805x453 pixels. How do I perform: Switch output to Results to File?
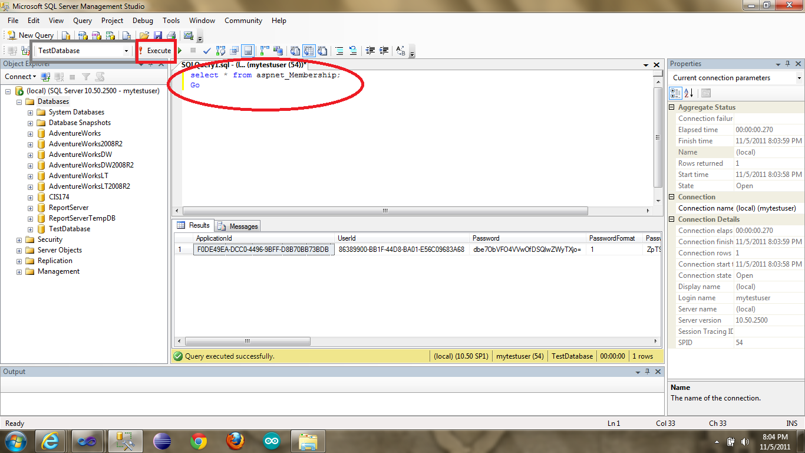point(323,51)
